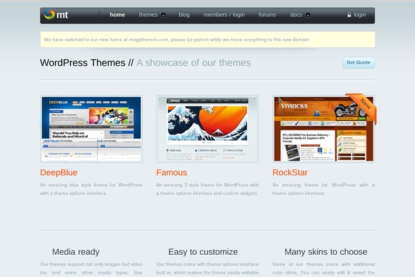This screenshot has height=277, width=415.
Task: Open members / login menu item
Action: coord(224,15)
